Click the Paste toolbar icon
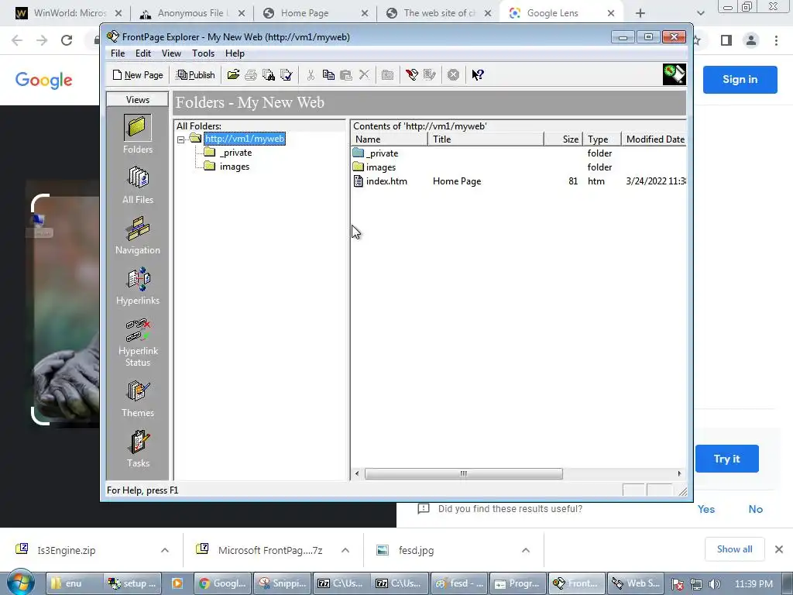Screen dimensions: 793x595 point(346,75)
